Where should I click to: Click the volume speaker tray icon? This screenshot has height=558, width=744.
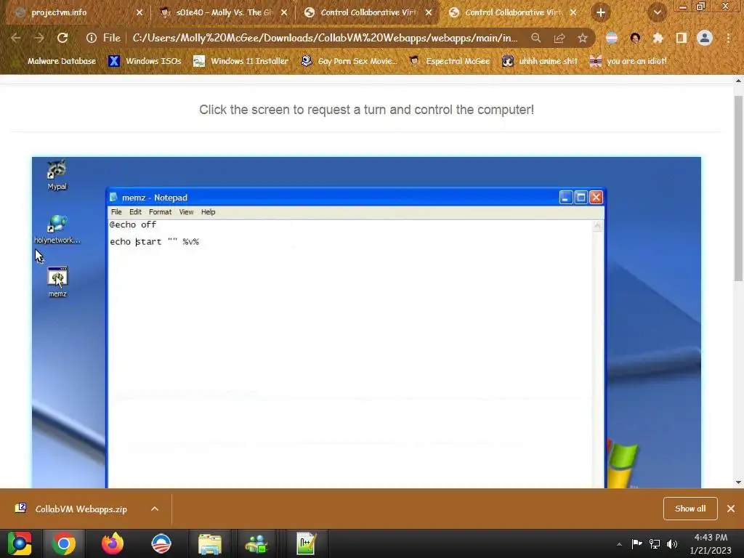672,543
